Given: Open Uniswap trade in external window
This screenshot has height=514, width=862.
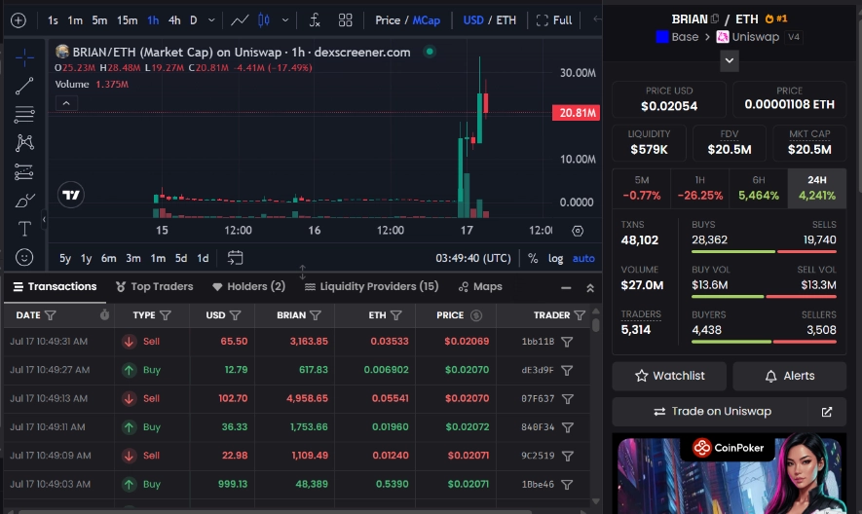Looking at the screenshot, I should 826,412.
